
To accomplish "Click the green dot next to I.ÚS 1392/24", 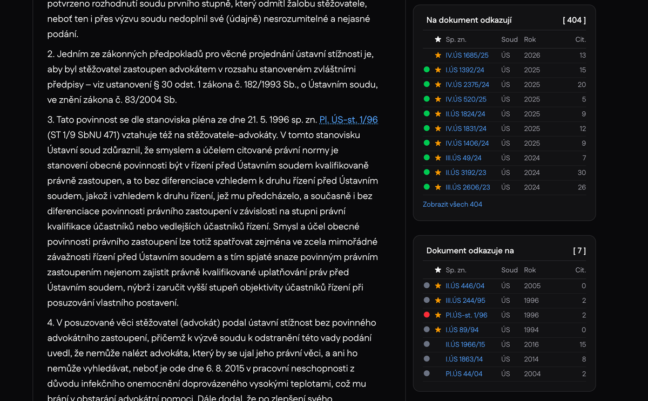I will pyautogui.click(x=427, y=70).
